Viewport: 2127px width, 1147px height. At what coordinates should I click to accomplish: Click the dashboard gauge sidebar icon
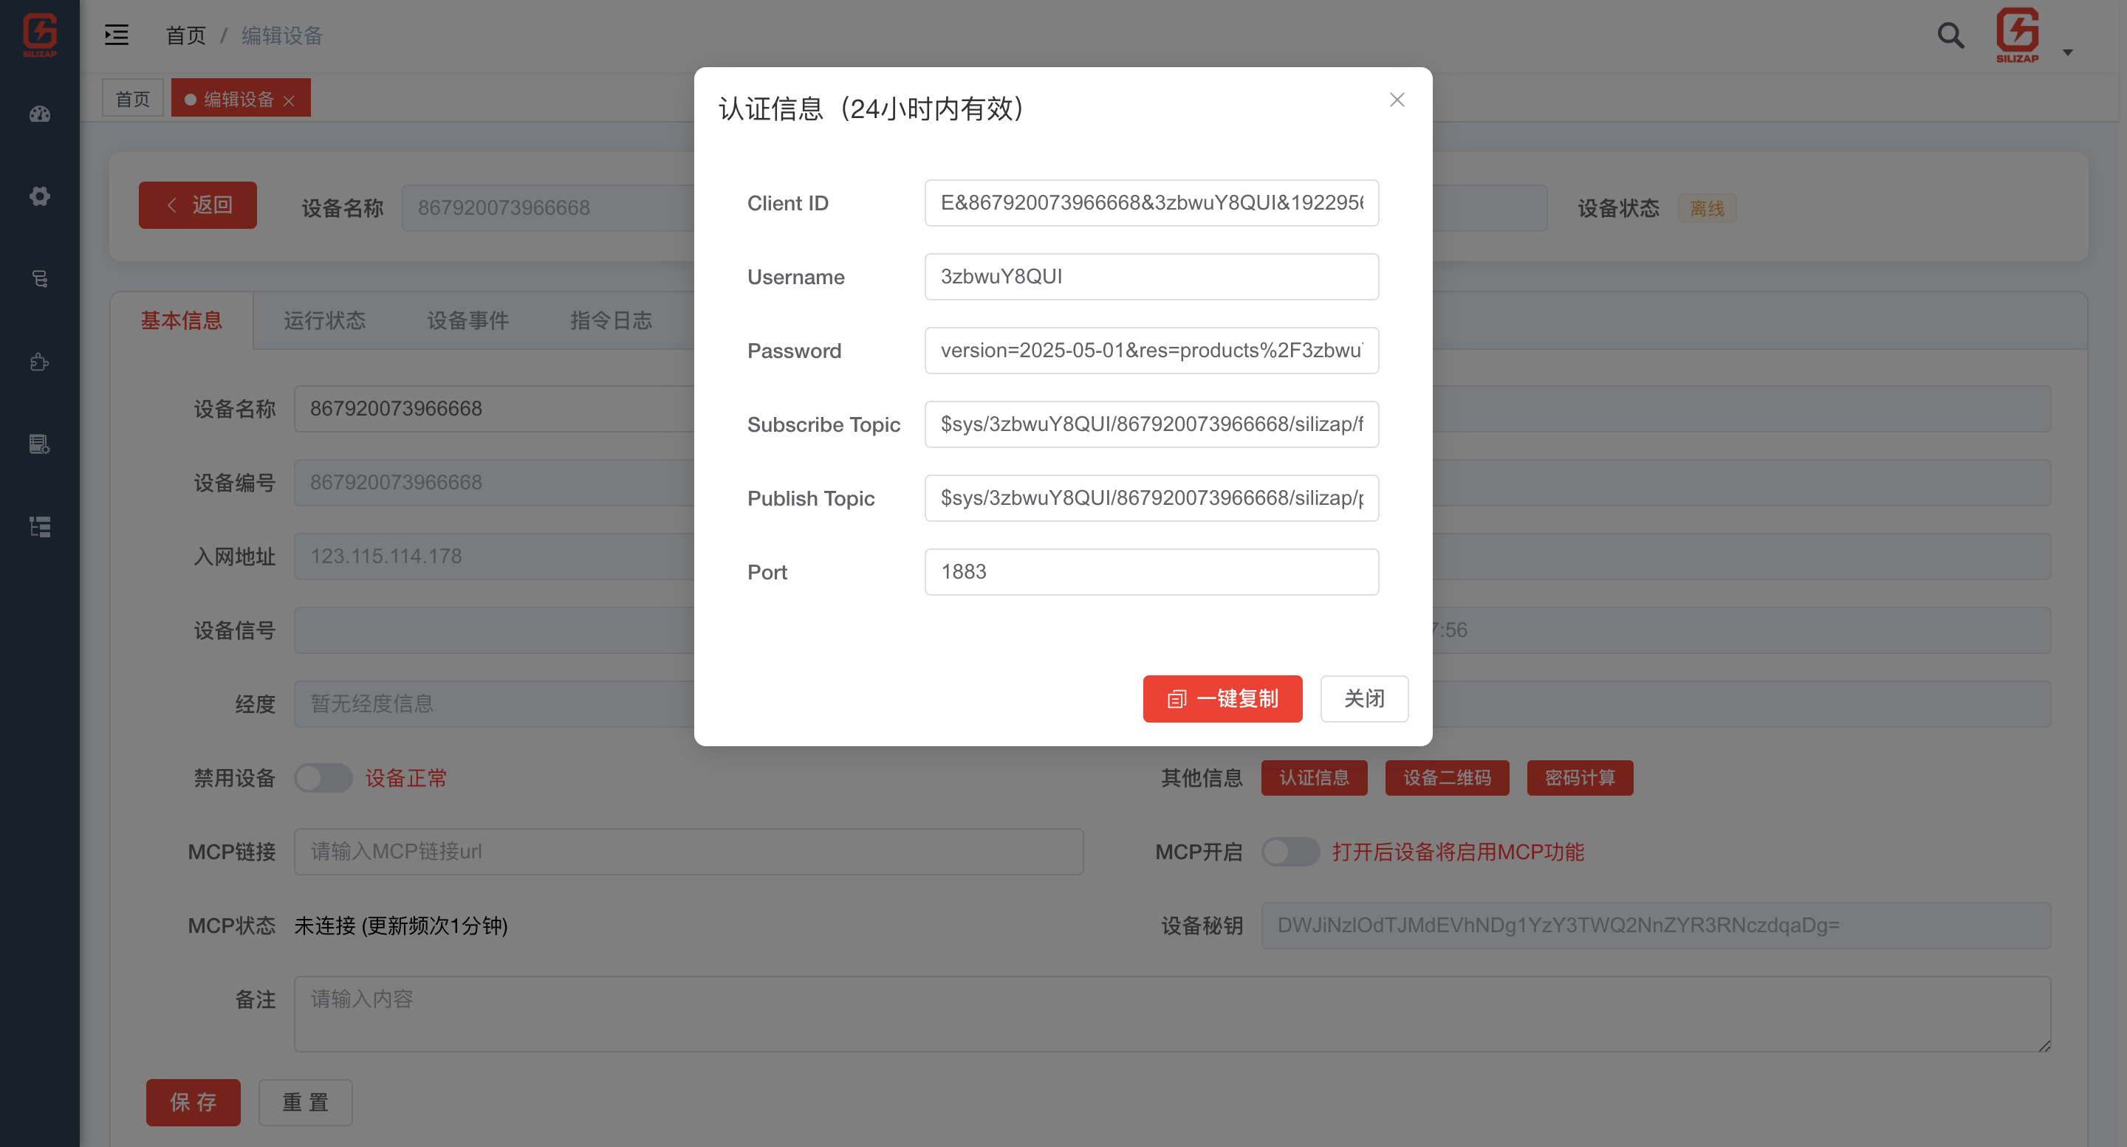(40, 114)
